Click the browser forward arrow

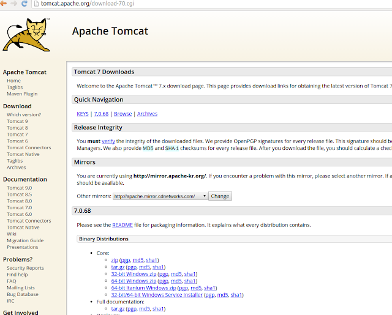pyautogui.click(x=15, y=4)
